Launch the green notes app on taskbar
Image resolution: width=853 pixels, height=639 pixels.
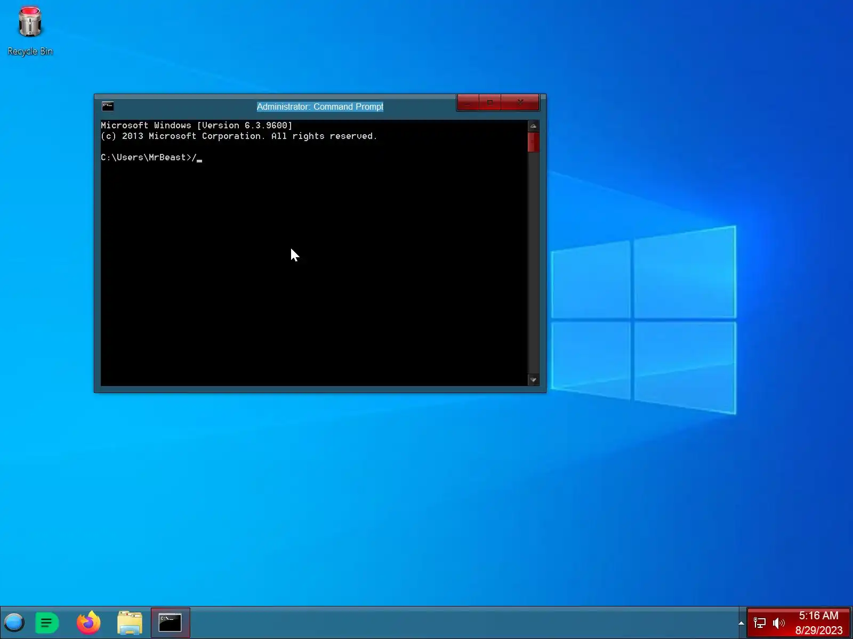(x=47, y=622)
